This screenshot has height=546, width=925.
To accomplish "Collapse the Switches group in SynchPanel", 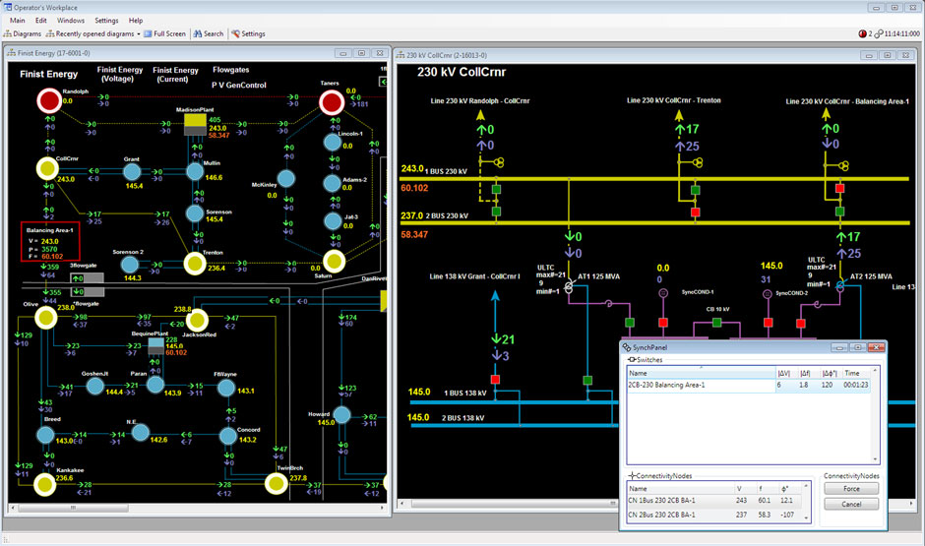I will coord(632,360).
